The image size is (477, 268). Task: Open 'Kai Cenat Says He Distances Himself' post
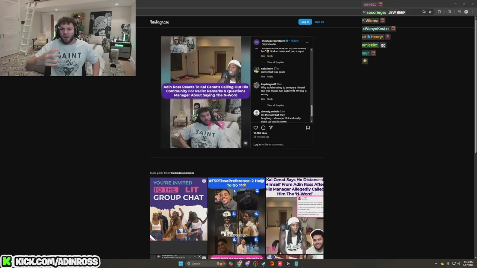295,216
